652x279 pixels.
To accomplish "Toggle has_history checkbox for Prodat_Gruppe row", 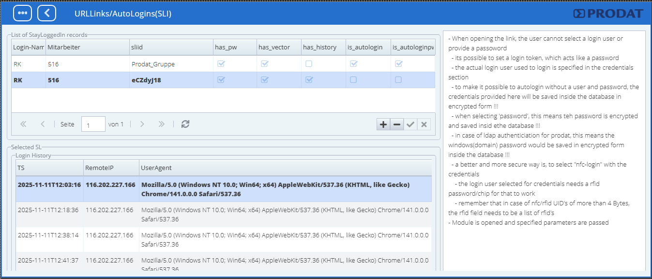I will click(309, 64).
